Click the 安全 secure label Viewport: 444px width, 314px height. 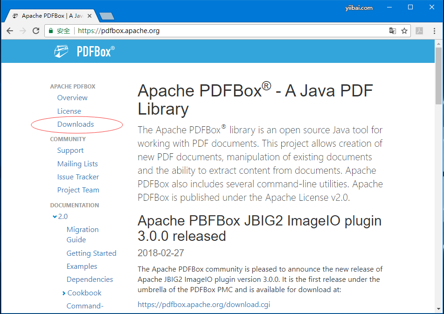63,31
